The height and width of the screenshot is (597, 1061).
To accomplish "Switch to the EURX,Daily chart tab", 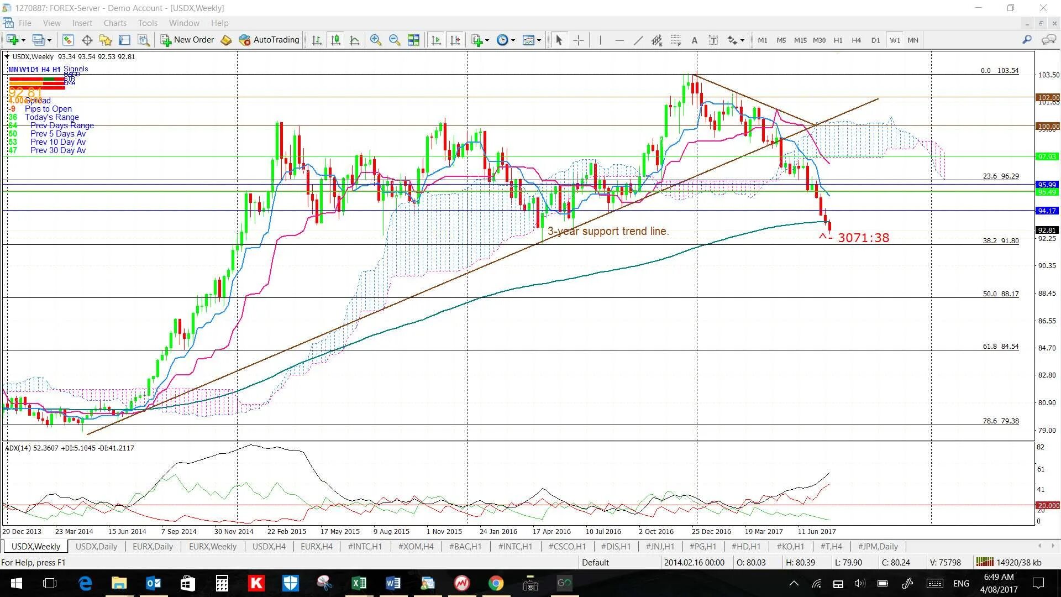I will click(x=153, y=547).
